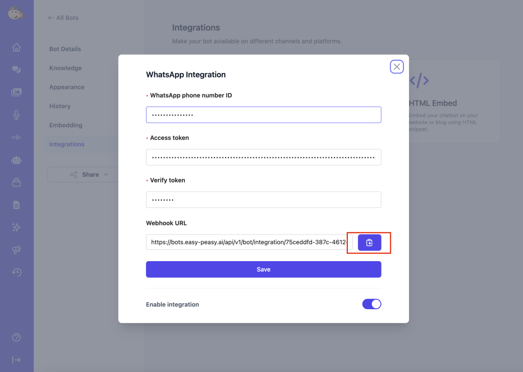Click the microphone icon in sidebar

click(x=16, y=115)
